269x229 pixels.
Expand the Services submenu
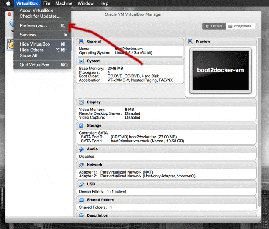click(42, 35)
